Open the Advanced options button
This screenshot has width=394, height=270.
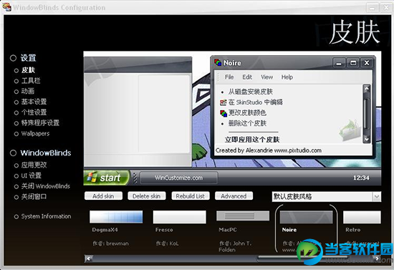234,196
